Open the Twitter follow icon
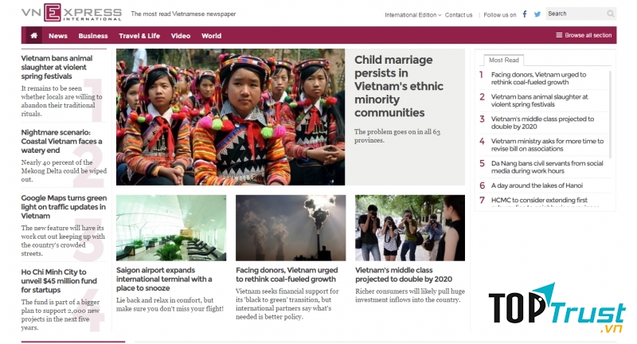 537,14
